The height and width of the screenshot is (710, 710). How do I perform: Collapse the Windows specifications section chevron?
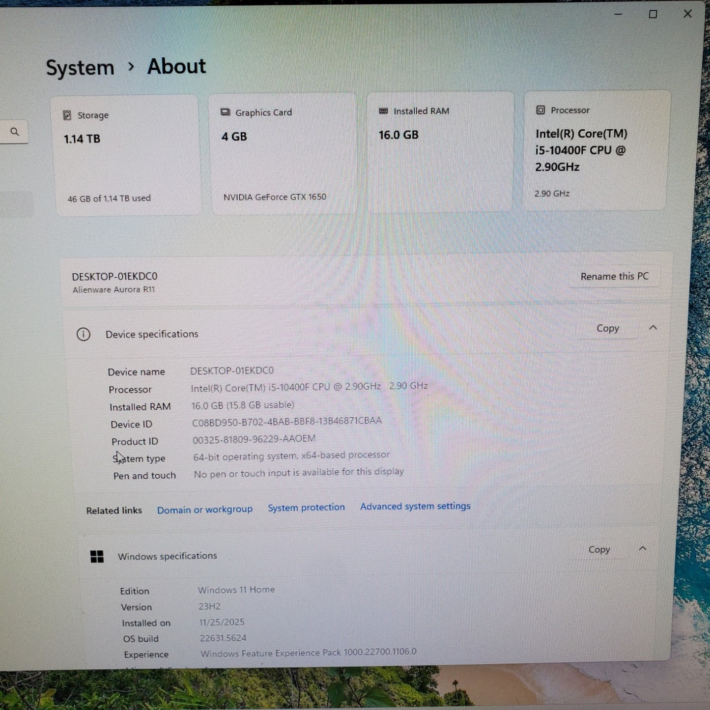(643, 548)
